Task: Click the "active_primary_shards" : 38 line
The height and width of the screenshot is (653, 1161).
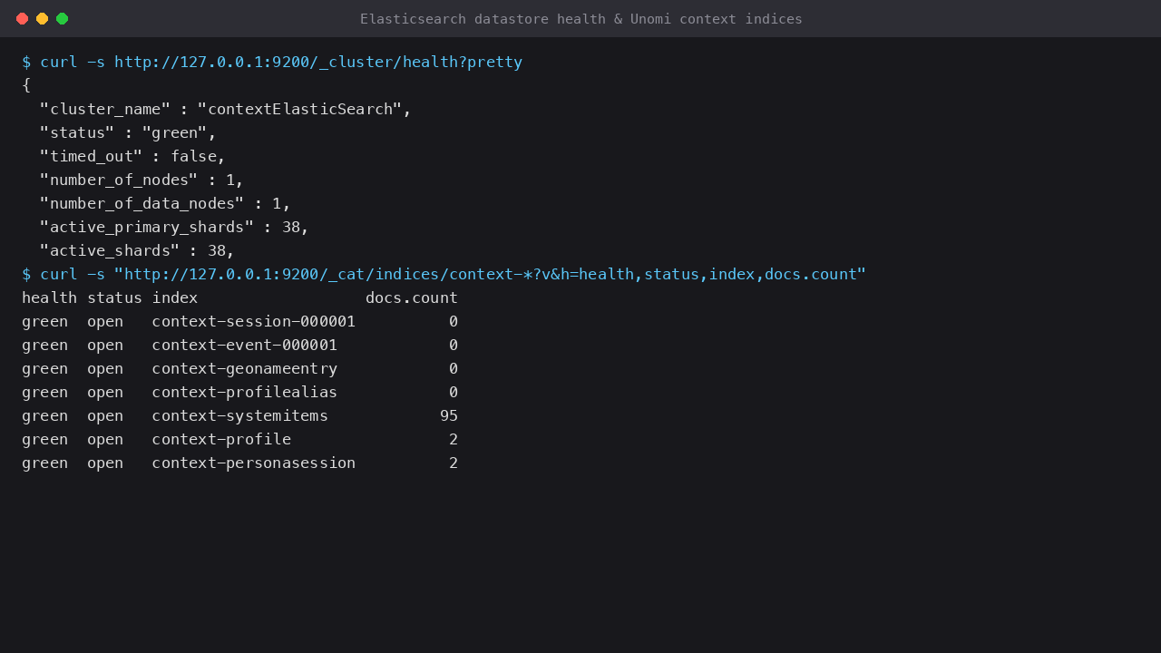Action: (174, 227)
